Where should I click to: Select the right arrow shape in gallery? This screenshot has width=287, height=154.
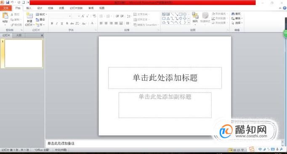pyautogui.click(x=181, y=19)
